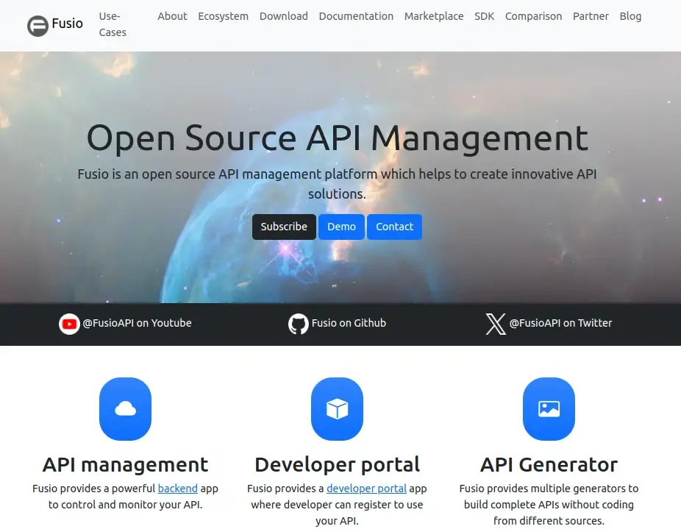Click the cloud API management icon
681x529 pixels.
pos(125,408)
